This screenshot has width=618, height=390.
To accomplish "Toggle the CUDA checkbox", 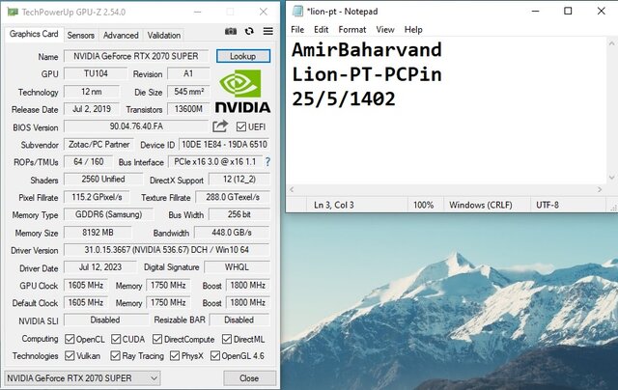I will click(x=116, y=339).
